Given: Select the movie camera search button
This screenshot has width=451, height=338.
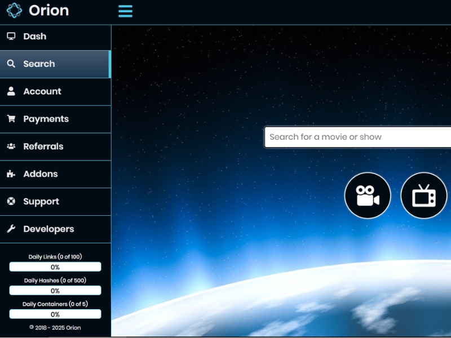Looking at the screenshot, I should [x=368, y=195].
